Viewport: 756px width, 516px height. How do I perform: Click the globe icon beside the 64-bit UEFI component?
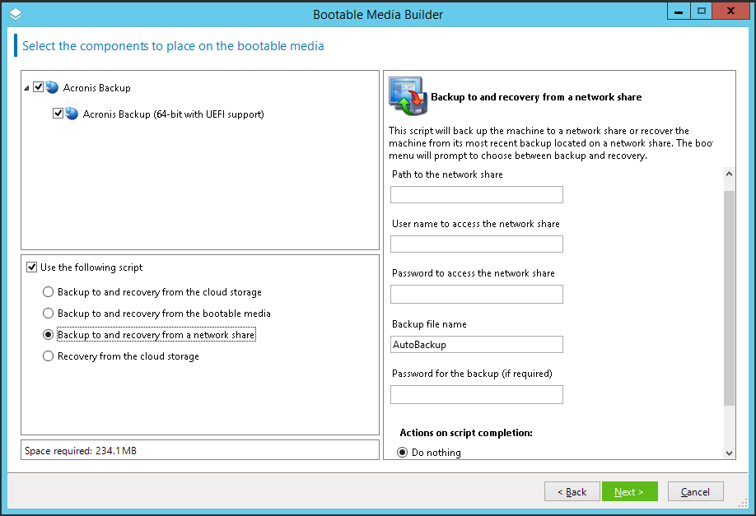point(72,113)
